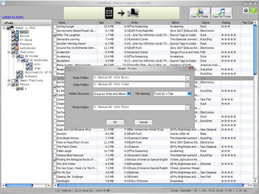Select the SS Subfolder icon
Viewport: 259px width, 194px height.
pyautogui.click(x=27, y=60)
